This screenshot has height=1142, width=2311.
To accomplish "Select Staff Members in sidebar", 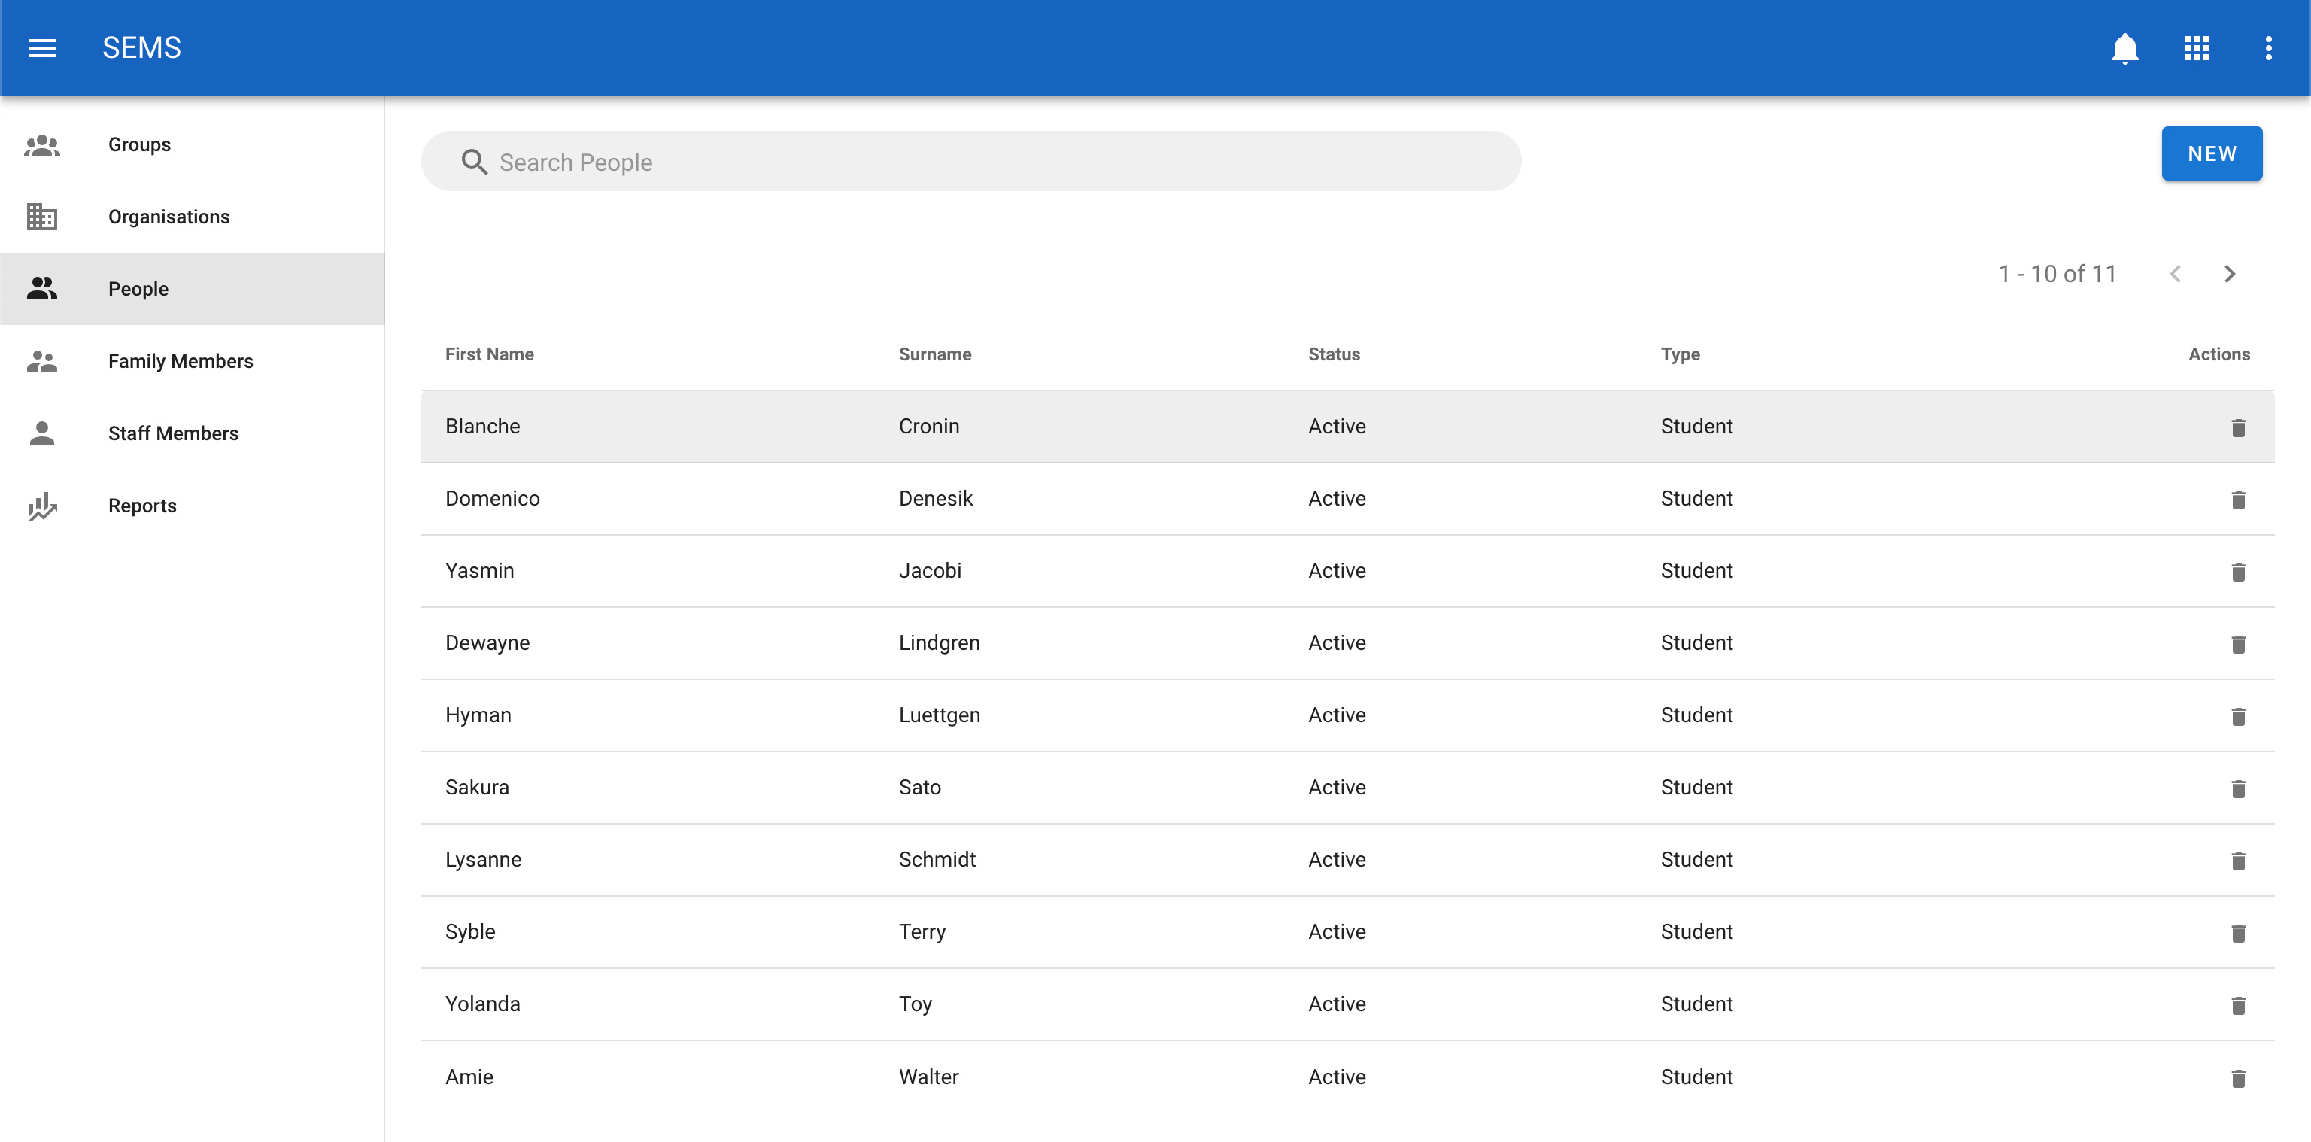I will tap(173, 433).
